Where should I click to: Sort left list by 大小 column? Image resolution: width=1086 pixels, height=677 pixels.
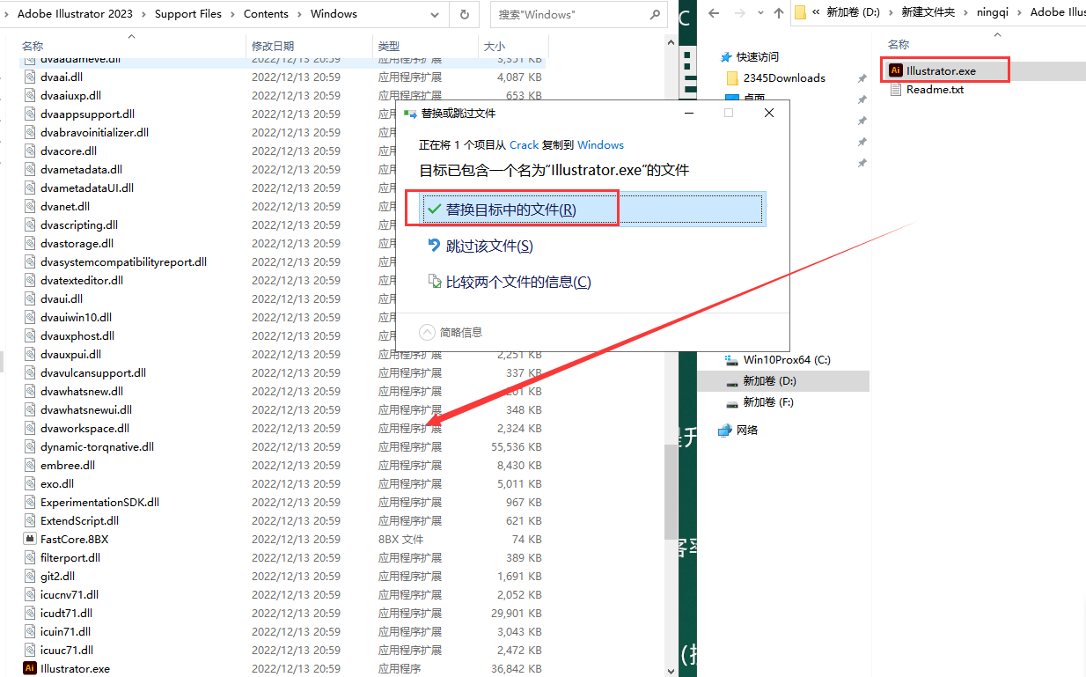click(513, 46)
